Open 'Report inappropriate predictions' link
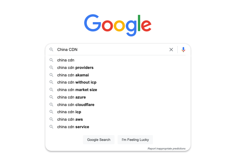Image resolution: width=239 pixels, height=160 pixels. pyautogui.click(x=167, y=149)
